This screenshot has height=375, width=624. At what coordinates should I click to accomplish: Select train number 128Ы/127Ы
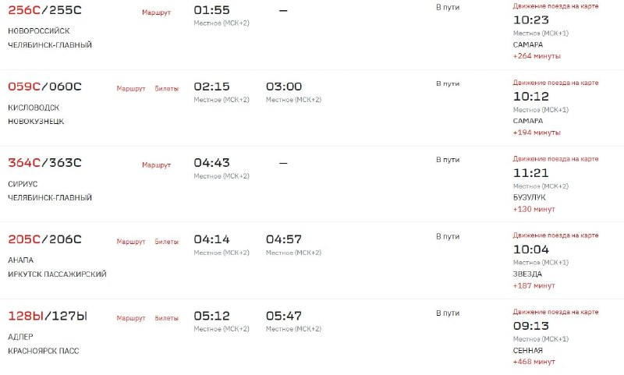[48, 316]
